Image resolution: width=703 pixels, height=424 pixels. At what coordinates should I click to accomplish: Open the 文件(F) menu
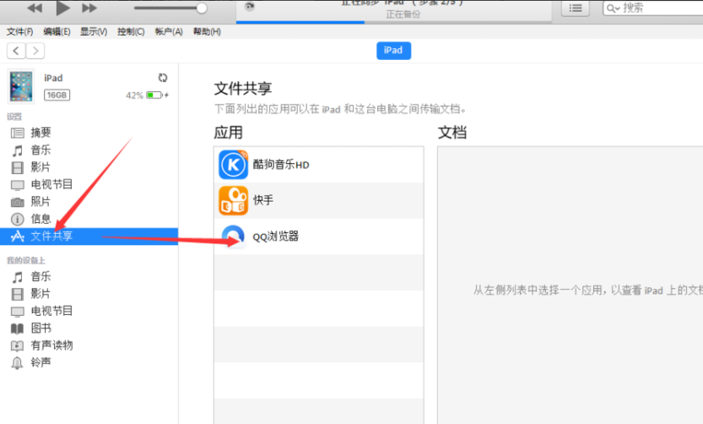click(x=19, y=32)
